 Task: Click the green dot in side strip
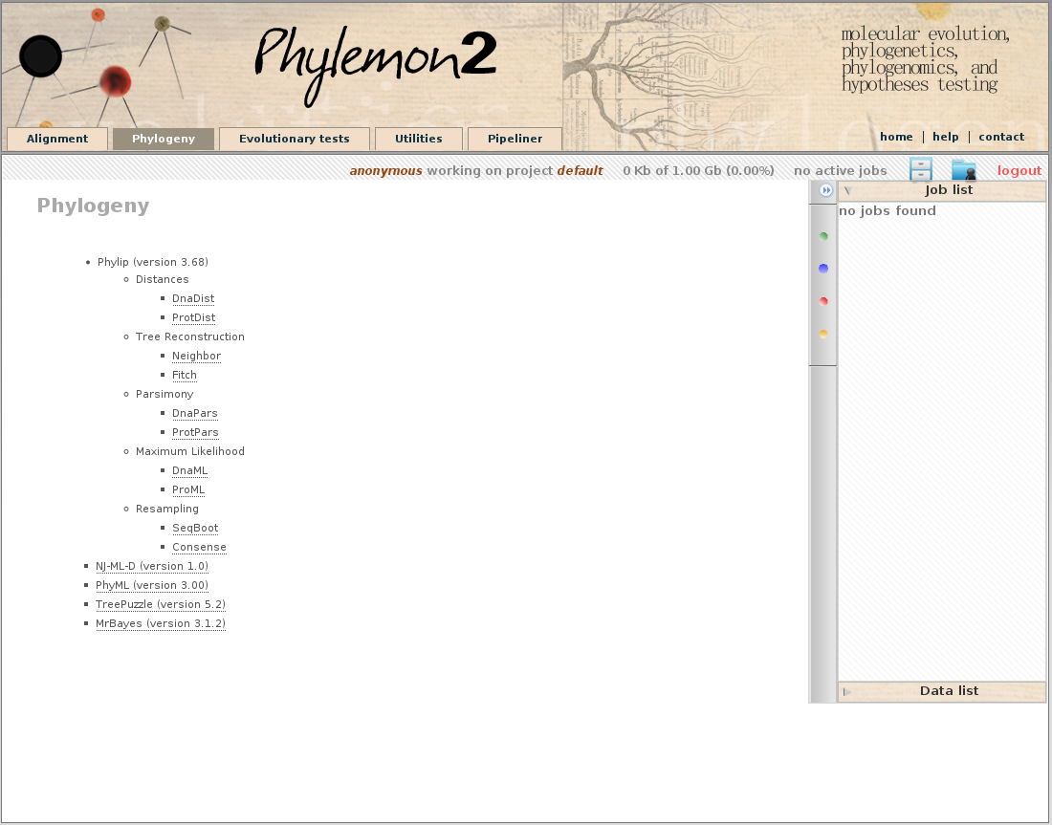click(x=823, y=236)
